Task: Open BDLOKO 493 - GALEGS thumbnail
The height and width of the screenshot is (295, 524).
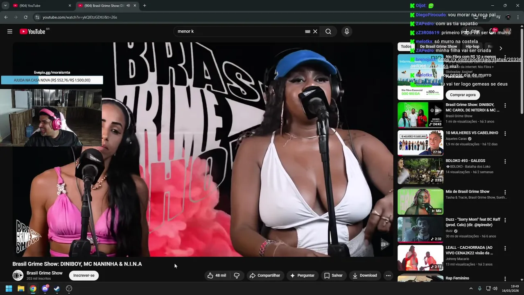Action: (420, 171)
